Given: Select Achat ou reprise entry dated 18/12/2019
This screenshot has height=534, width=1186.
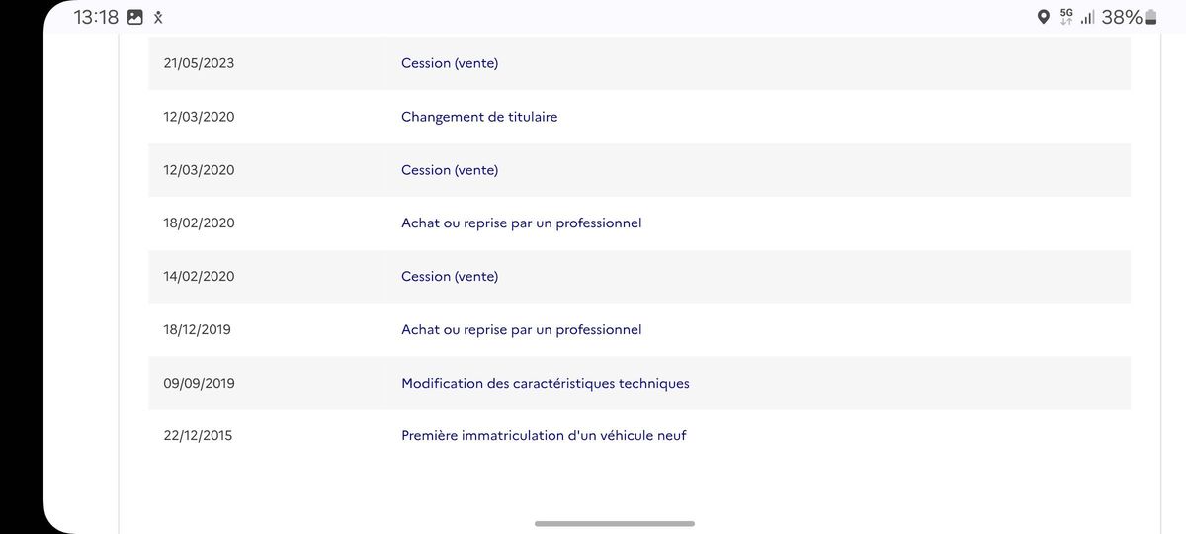Looking at the screenshot, I should tap(639, 330).
